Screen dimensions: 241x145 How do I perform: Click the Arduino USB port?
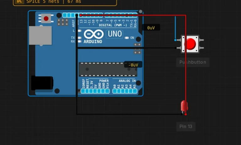coord(40,36)
